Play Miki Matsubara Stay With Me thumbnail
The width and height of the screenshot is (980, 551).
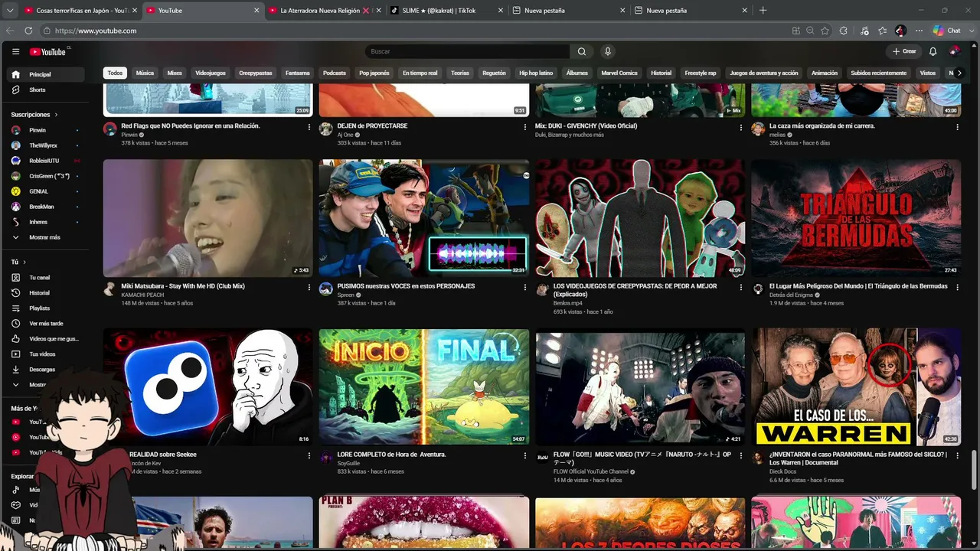pyautogui.click(x=208, y=218)
